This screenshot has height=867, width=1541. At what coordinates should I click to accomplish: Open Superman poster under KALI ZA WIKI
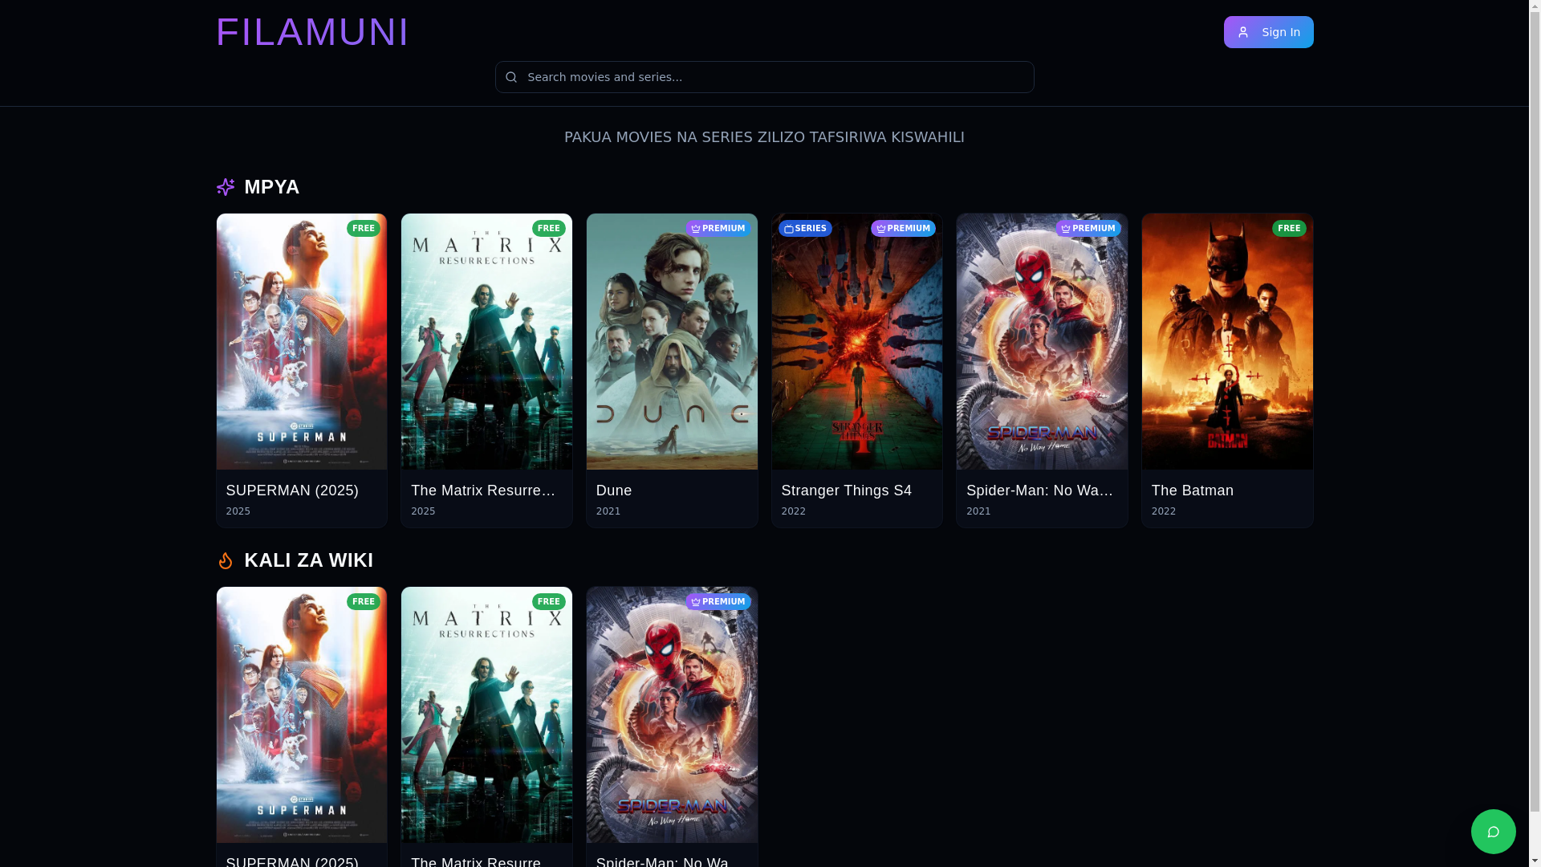(x=302, y=714)
